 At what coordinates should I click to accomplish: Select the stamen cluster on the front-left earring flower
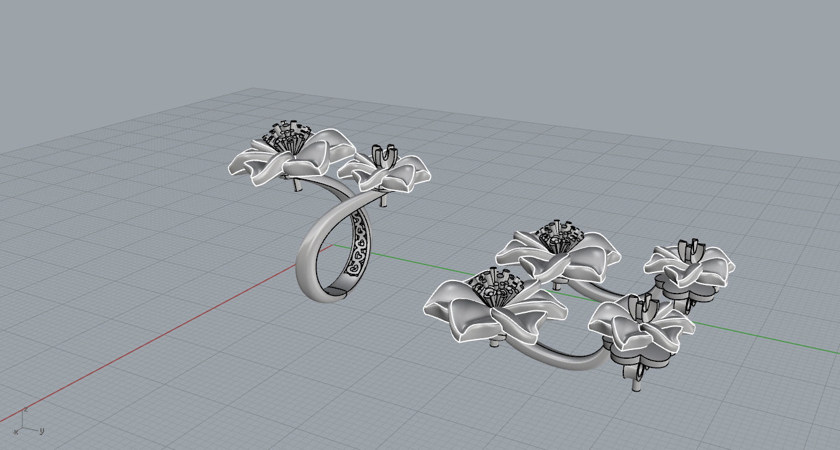coord(495,288)
